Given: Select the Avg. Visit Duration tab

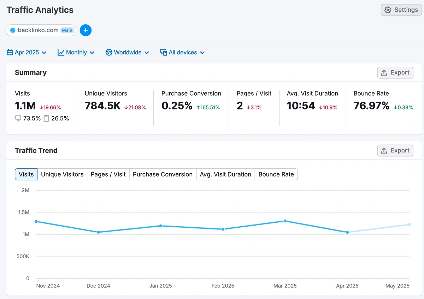Looking at the screenshot, I should pyautogui.click(x=225, y=174).
